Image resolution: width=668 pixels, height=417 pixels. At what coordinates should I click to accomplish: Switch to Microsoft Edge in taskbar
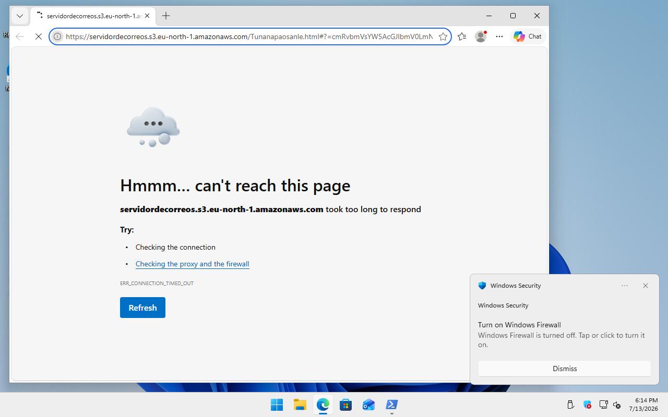tap(323, 404)
